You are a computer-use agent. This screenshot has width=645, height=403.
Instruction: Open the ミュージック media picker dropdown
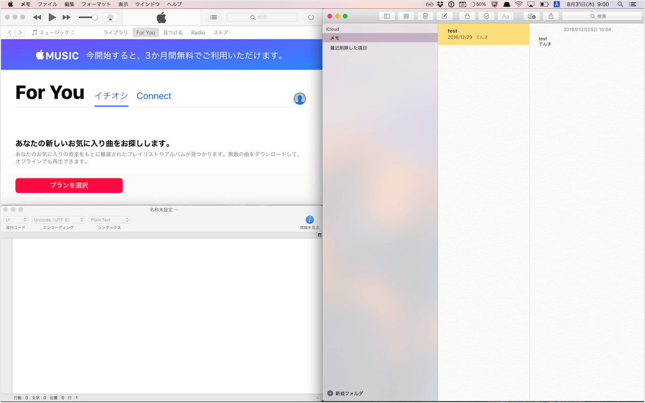tap(52, 32)
